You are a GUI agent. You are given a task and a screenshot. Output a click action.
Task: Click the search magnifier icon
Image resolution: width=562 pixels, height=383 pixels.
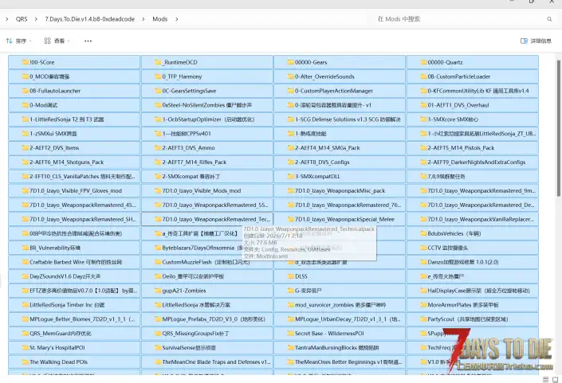click(x=549, y=19)
